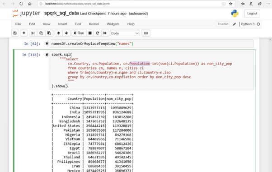
Task: Cut selected cells scissors icon
Action: point(33,33)
